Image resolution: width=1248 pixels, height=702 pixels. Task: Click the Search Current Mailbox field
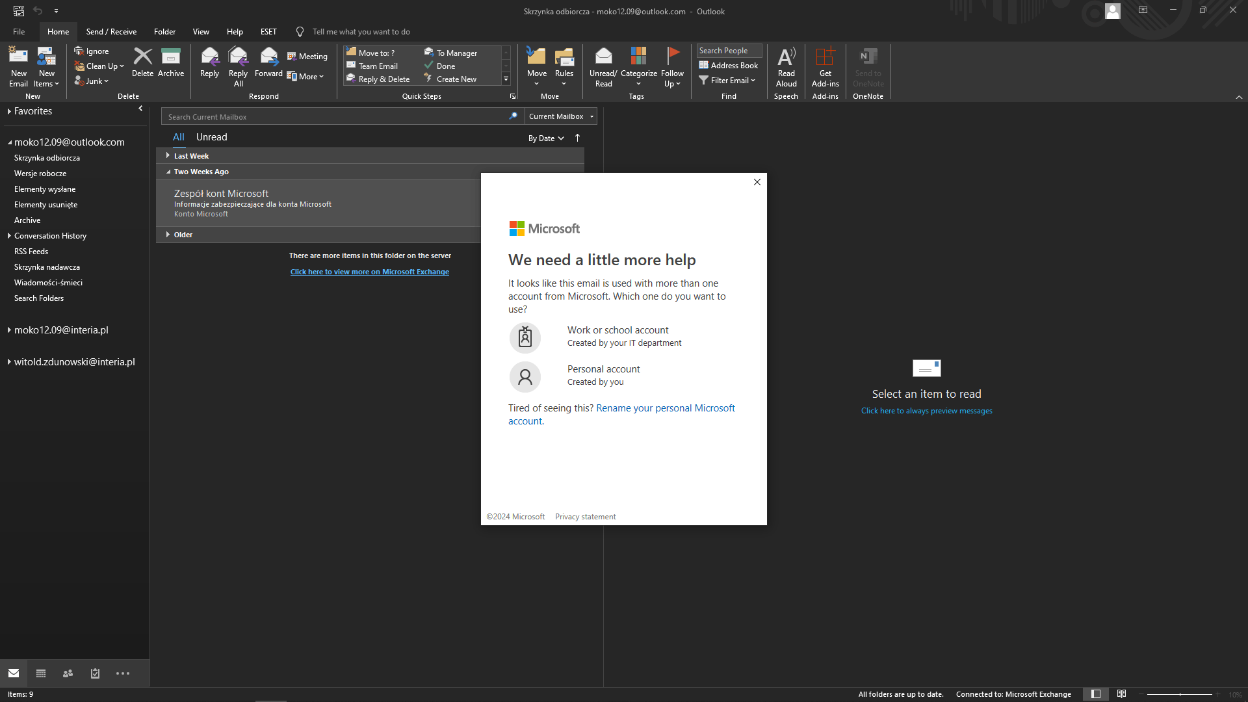coord(337,117)
